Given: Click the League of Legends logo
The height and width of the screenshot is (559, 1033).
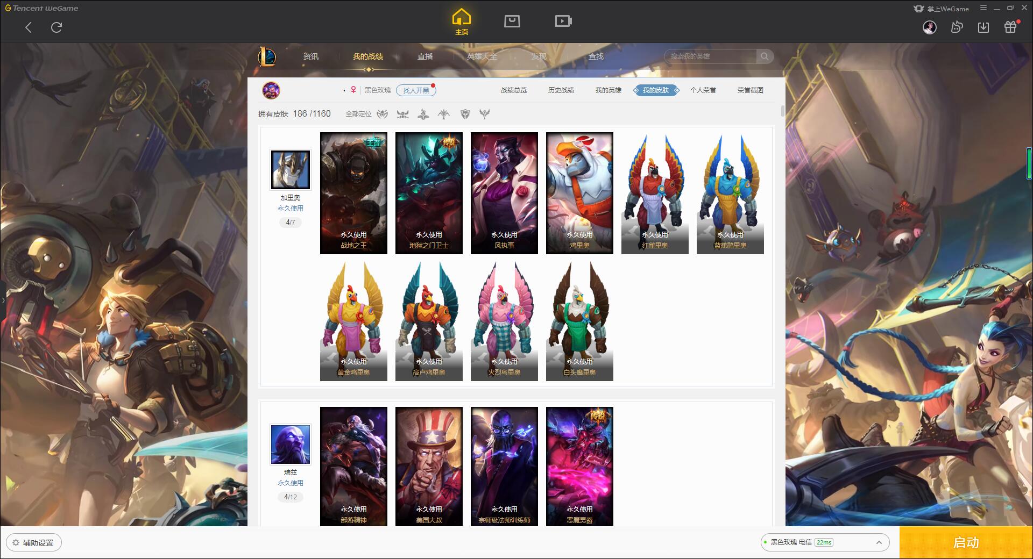Looking at the screenshot, I should click(x=267, y=56).
